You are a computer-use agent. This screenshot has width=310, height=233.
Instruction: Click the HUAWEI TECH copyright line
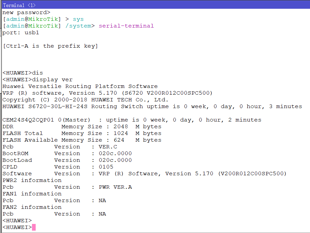tap(85, 100)
